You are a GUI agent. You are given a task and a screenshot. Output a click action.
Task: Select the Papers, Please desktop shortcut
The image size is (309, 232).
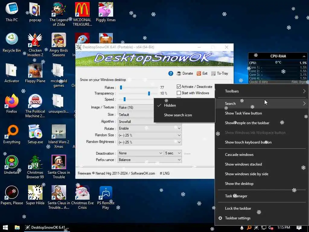(x=12, y=195)
